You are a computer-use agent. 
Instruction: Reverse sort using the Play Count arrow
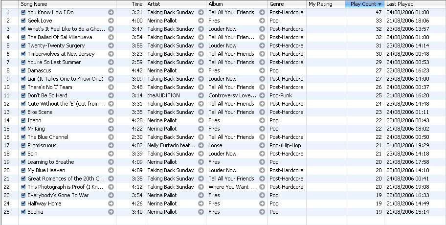379,4
